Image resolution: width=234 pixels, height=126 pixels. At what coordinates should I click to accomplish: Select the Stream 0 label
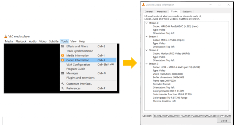pos(153,23)
